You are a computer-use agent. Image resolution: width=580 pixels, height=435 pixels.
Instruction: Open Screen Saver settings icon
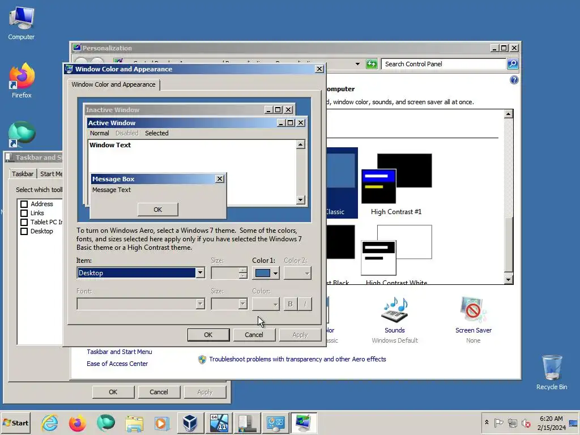[473, 310]
